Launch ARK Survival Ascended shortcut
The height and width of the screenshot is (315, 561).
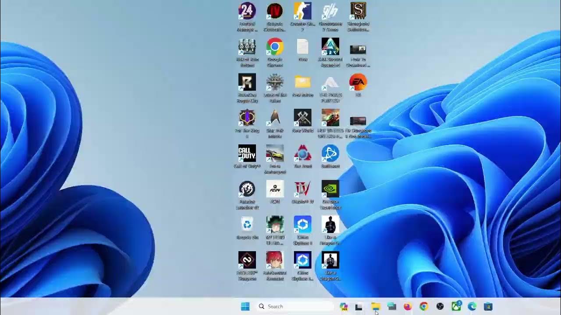tap(330, 53)
